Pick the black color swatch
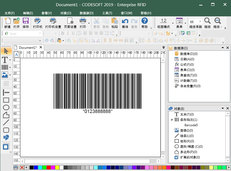Image resolution: width=231 pixels, height=171 pixels. click(32, 168)
